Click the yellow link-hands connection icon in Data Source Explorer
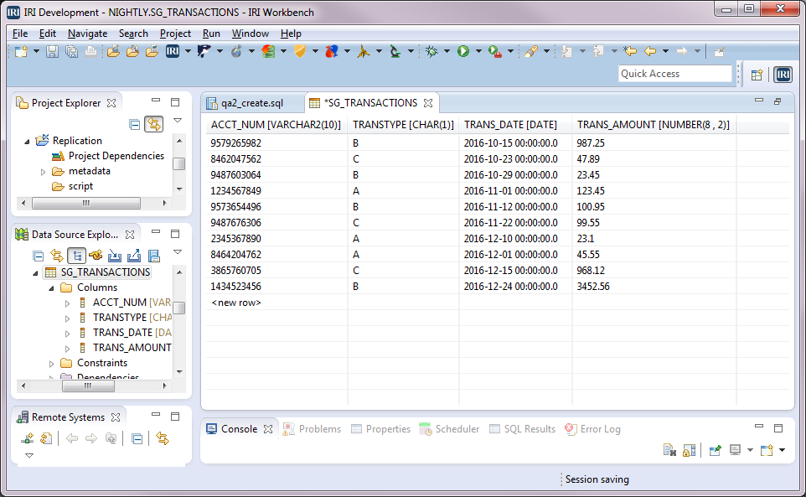The image size is (806, 497). pyautogui.click(x=96, y=256)
